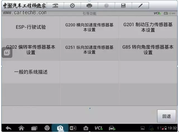Open settings gear in top toolbar
This screenshot has height=133, width=179.
72,6
